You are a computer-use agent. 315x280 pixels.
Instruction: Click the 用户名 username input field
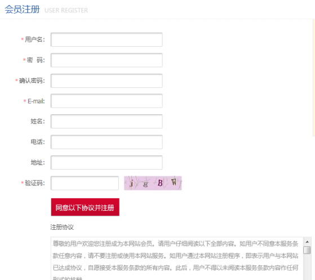tap(107, 39)
